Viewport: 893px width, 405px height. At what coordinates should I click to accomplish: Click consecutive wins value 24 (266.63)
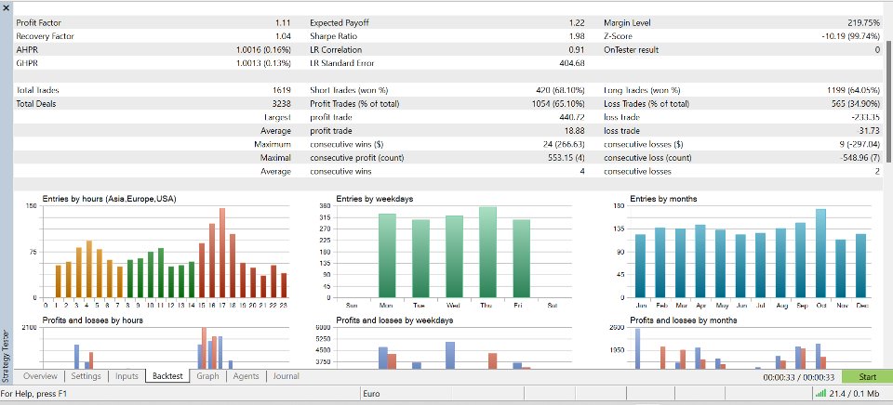[562, 145]
